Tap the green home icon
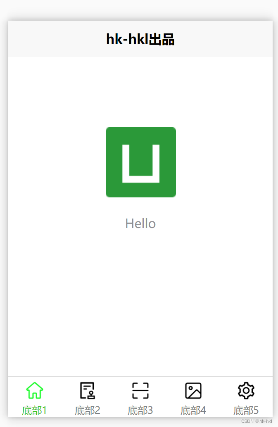Image resolution: width=278 pixels, height=427 pixels. point(35,390)
